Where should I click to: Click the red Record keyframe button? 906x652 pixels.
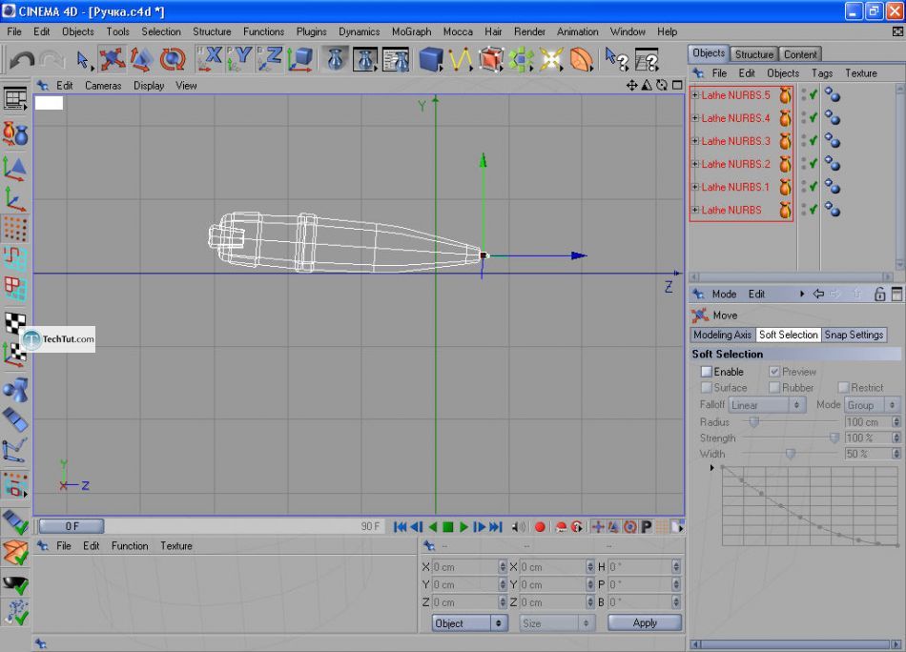[540, 527]
